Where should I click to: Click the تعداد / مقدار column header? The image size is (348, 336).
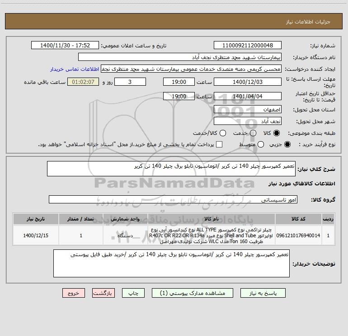pos(81,219)
